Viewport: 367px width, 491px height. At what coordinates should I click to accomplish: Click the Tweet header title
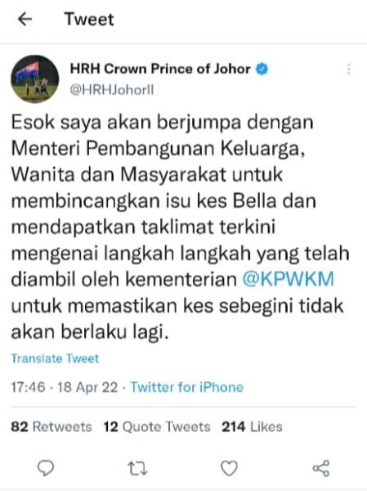(89, 20)
